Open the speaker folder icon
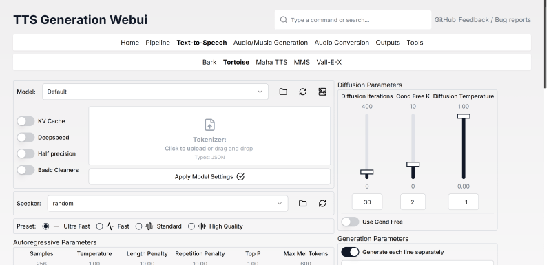The image size is (551, 265). tap(302, 203)
